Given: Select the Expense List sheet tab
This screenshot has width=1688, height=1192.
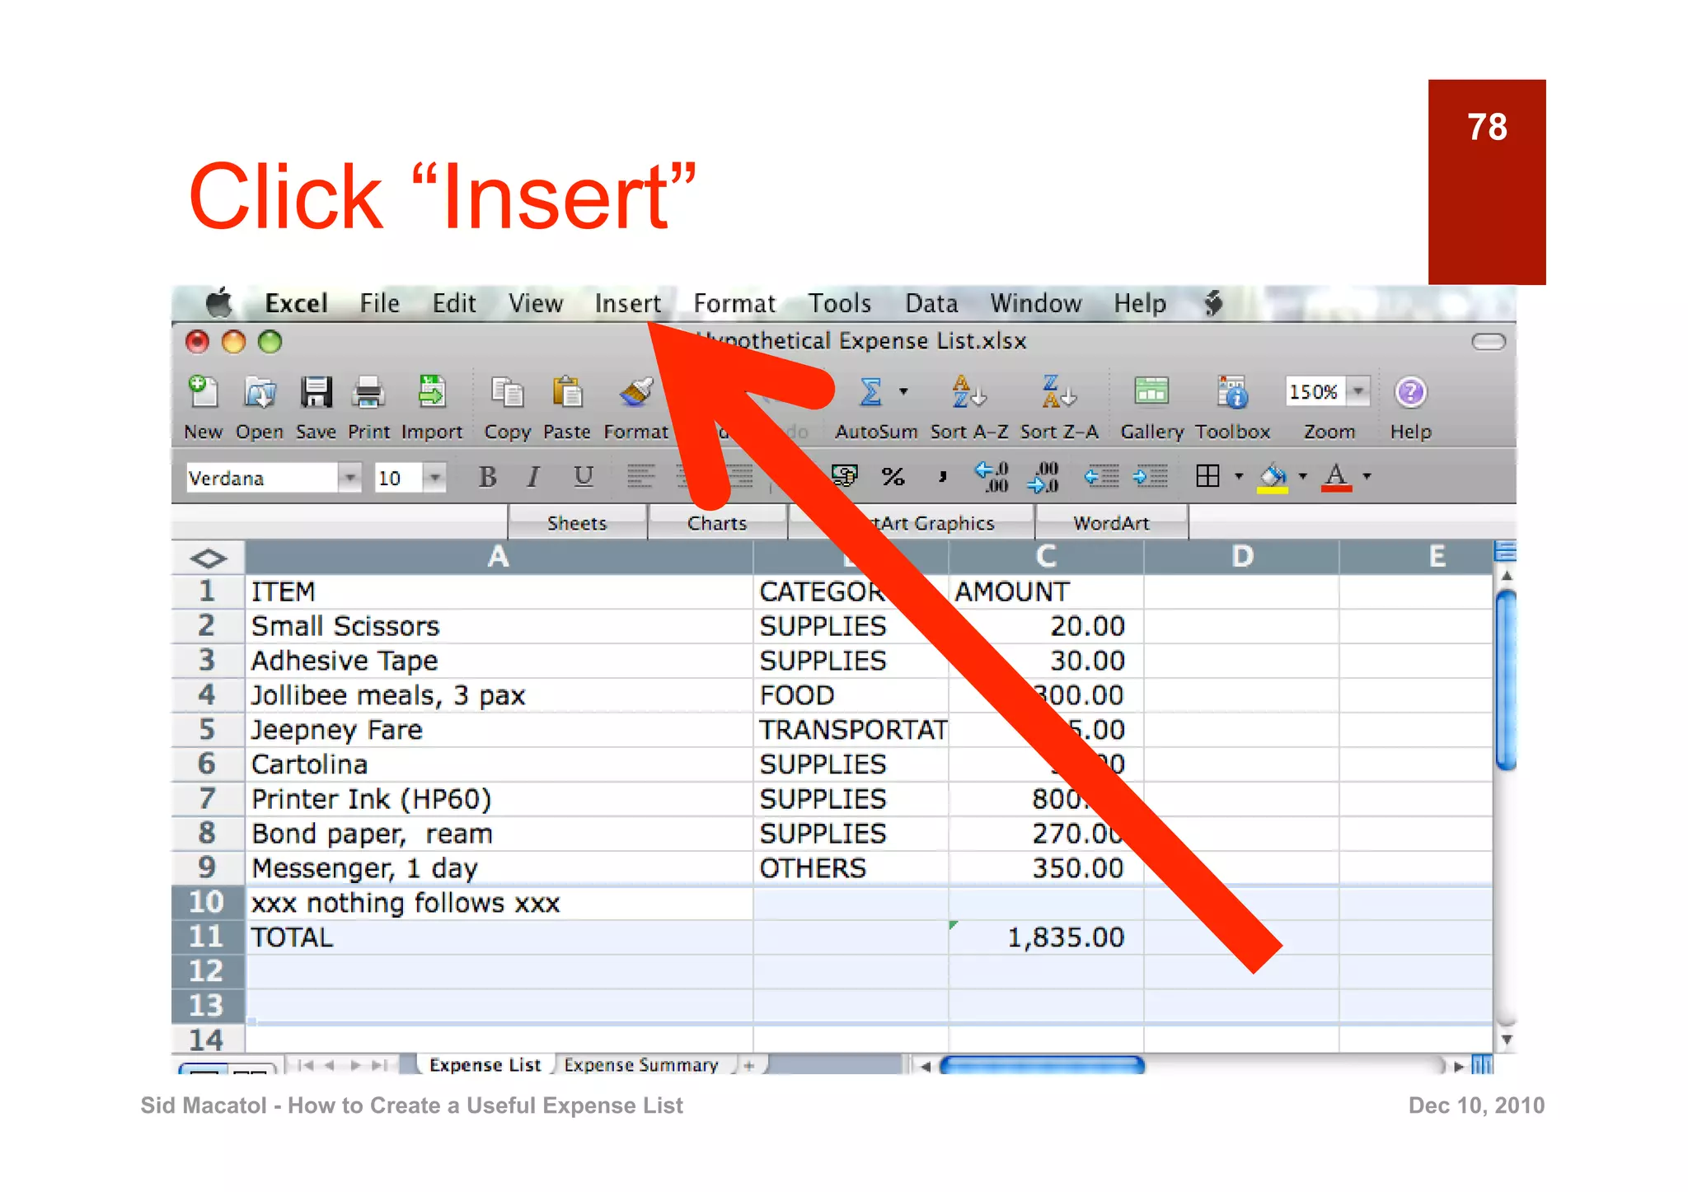Looking at the screenshot, I should click(485, 1064).
